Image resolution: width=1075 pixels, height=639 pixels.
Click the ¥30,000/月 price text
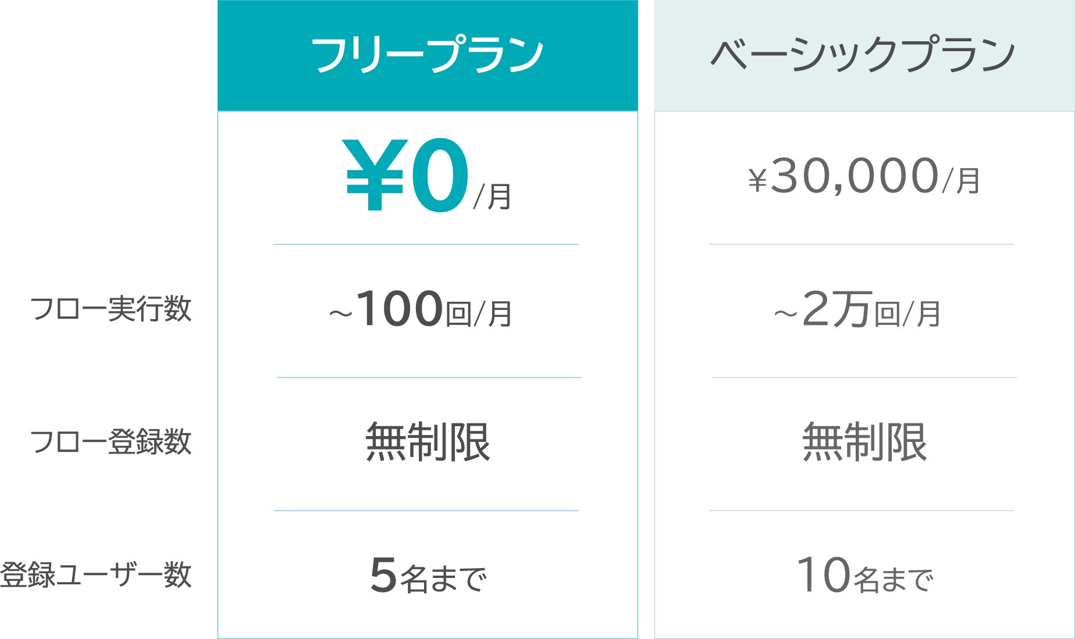pyautogui.click(x=864, y=177)
